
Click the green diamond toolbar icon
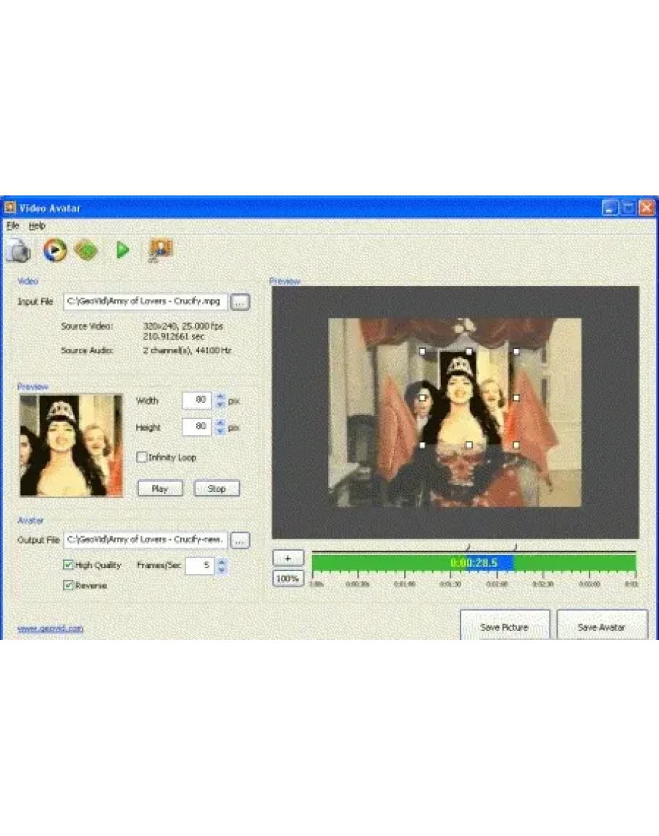[86, 250]
